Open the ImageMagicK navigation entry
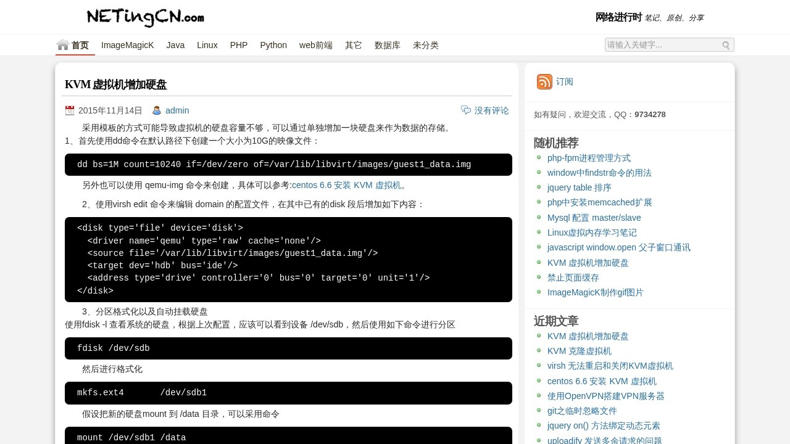 click(x=127, y=44)
